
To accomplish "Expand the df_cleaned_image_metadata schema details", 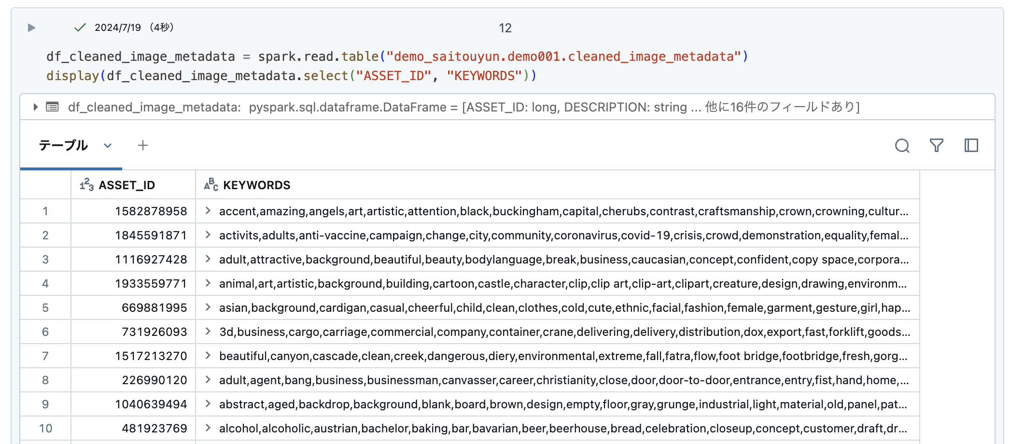I will (x=35, y=107).
